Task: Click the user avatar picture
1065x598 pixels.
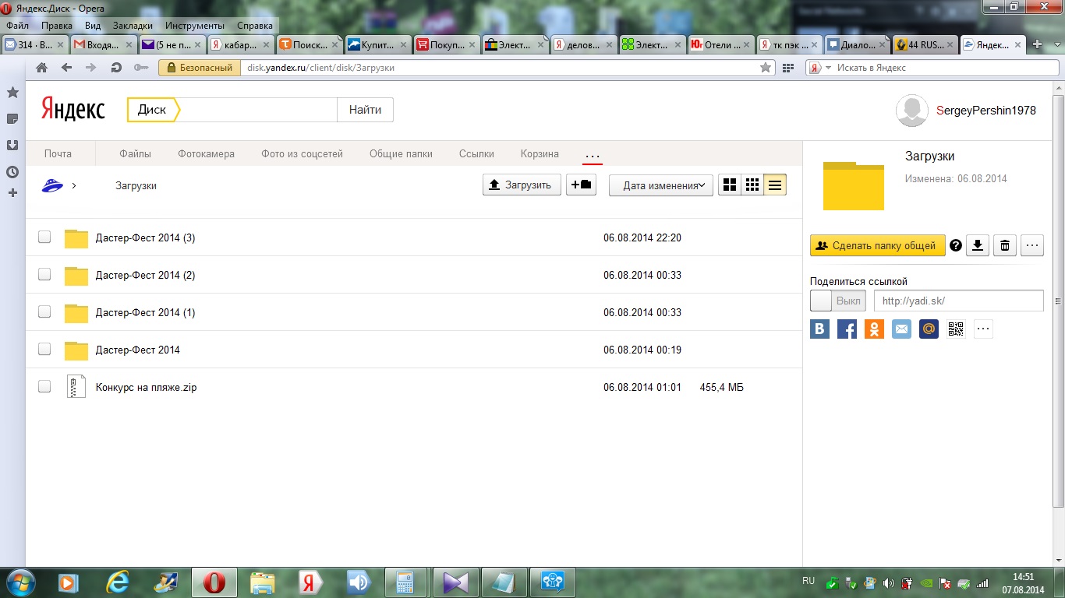Action: pyautogui.click(x=912, y=111)
